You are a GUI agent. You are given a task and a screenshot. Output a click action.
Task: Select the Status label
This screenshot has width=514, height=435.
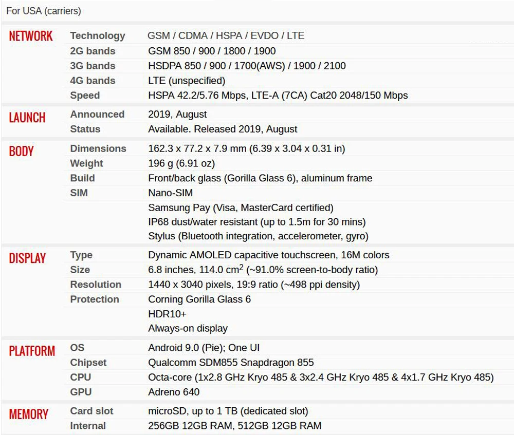(x=85, y=129)
